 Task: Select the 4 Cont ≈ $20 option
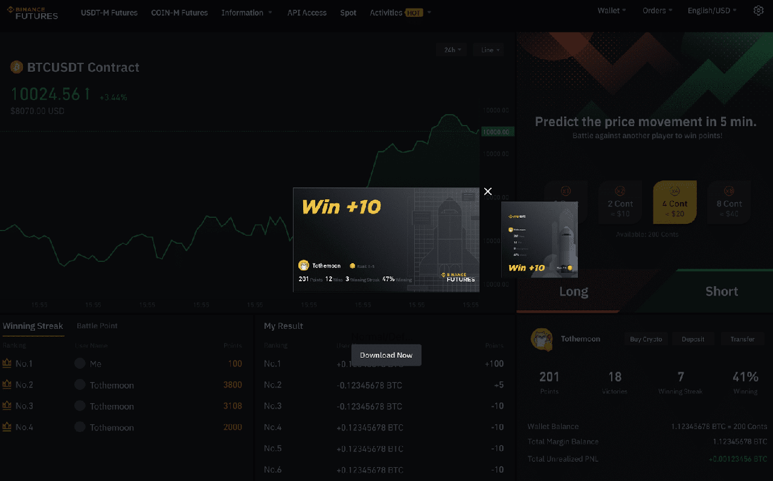(675, 202)
